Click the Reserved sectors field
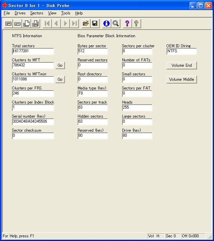 93,65
